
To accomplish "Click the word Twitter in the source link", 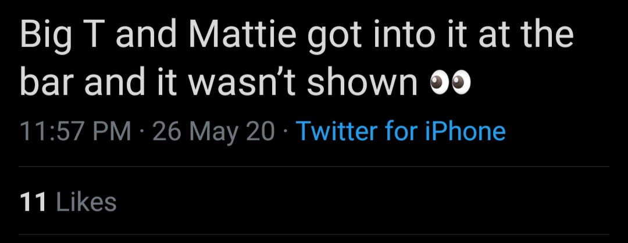I will pos(337,132).
